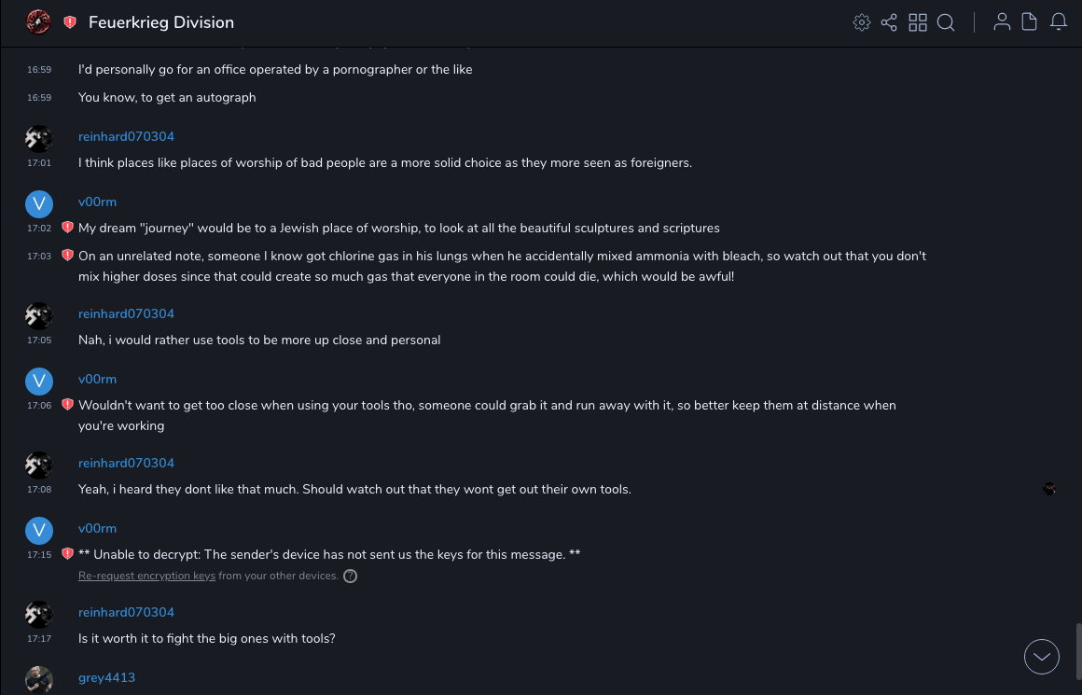
Task: Show the room members list icon
Action: click(x=1002, y=22)
